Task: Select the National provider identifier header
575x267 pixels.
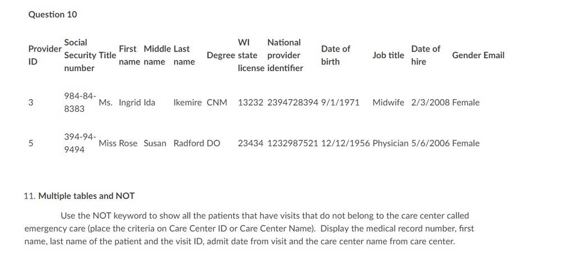Action: tap(285, 55)
